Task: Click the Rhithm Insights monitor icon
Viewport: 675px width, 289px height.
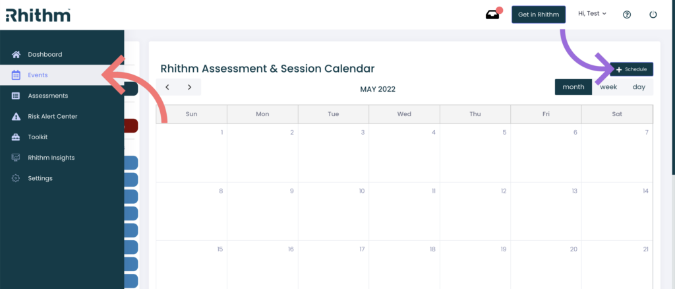Action: (x=16, y=158)
